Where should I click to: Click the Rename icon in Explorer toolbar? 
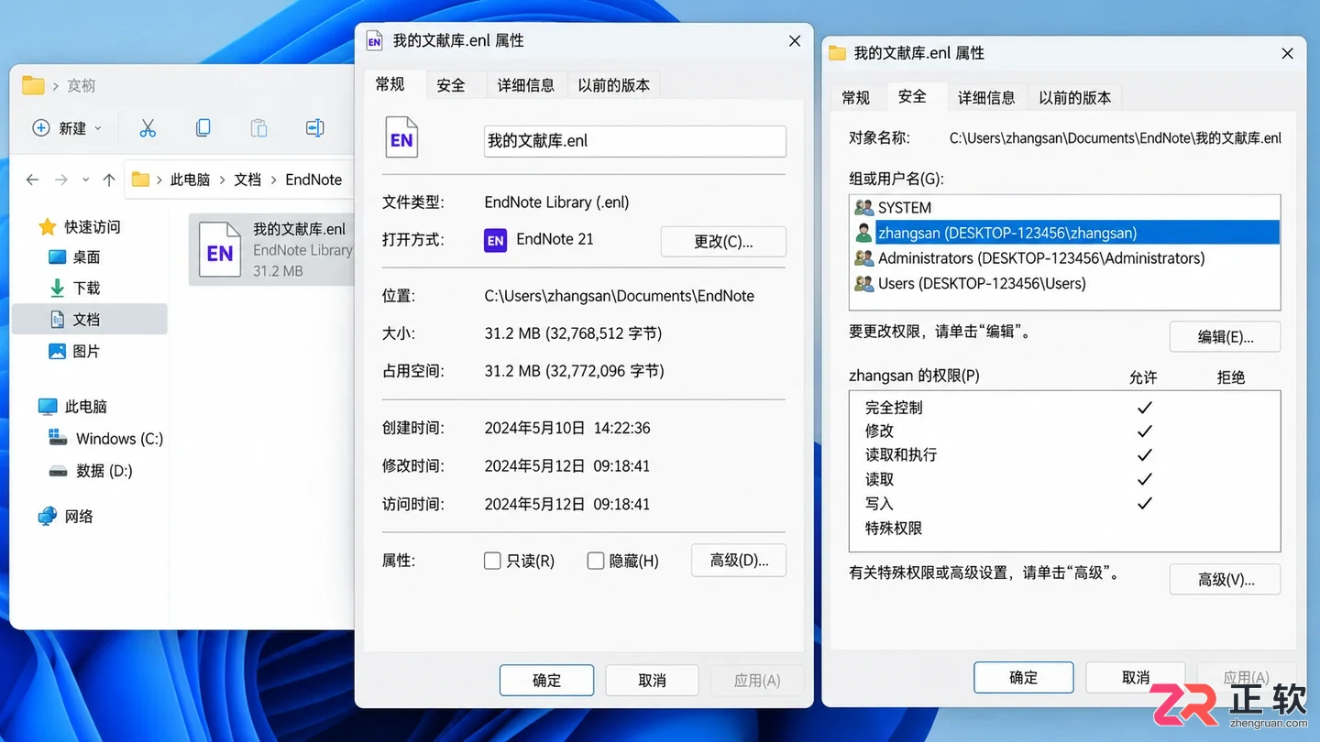[315, 128]
